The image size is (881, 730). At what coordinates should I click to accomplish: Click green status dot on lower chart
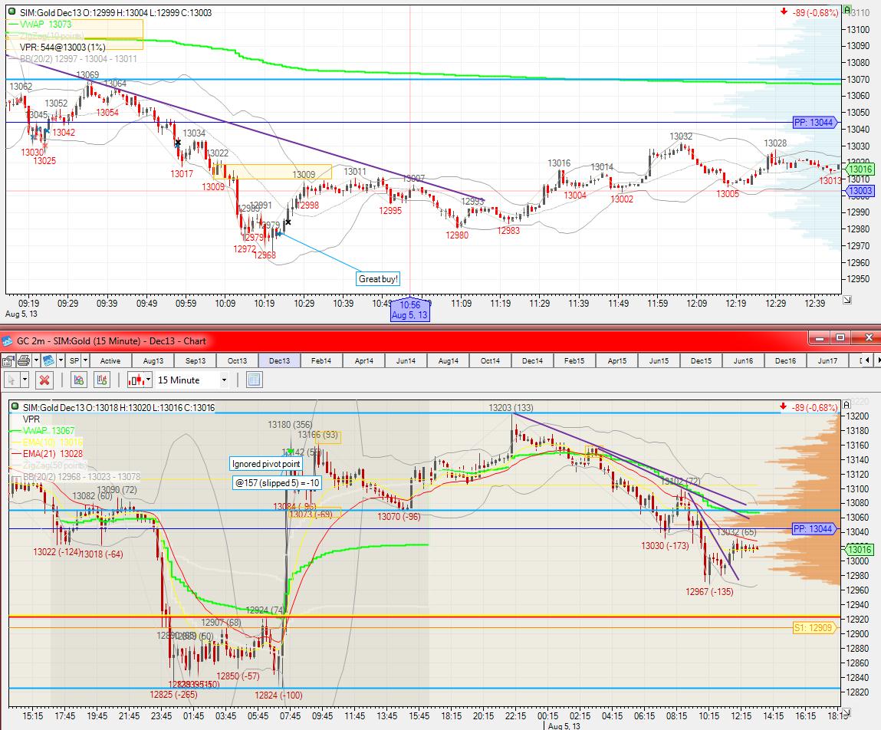coord(15,407)
